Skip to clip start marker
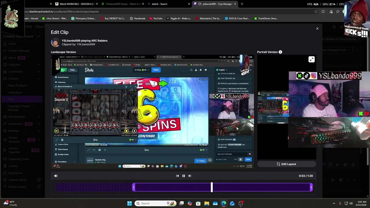This screenshot has width=370, height=208. pos(177,176)
